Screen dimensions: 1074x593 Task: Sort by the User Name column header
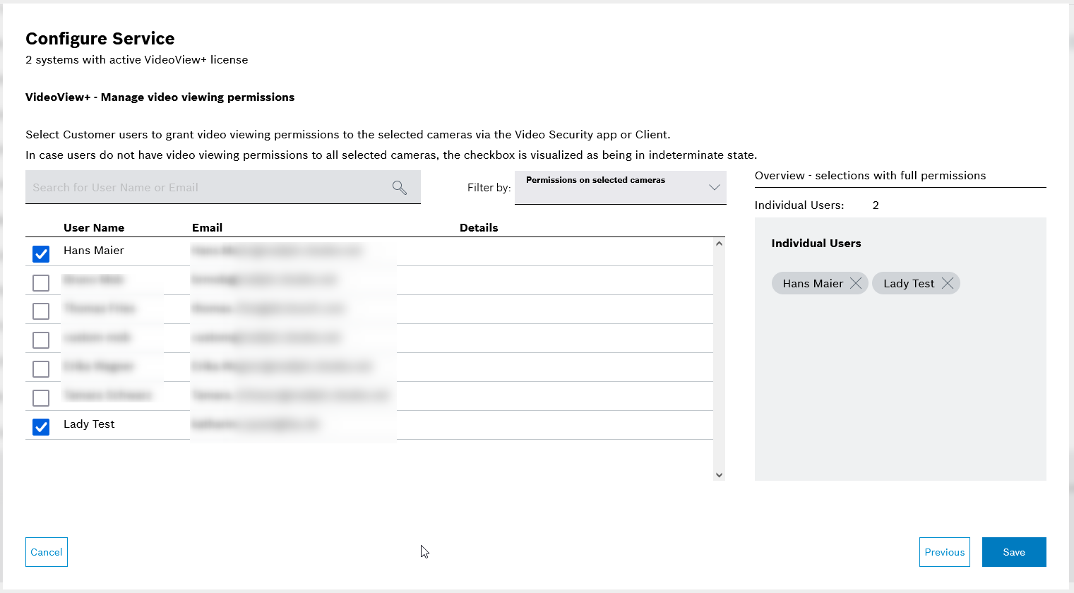(x=94, y=227)
